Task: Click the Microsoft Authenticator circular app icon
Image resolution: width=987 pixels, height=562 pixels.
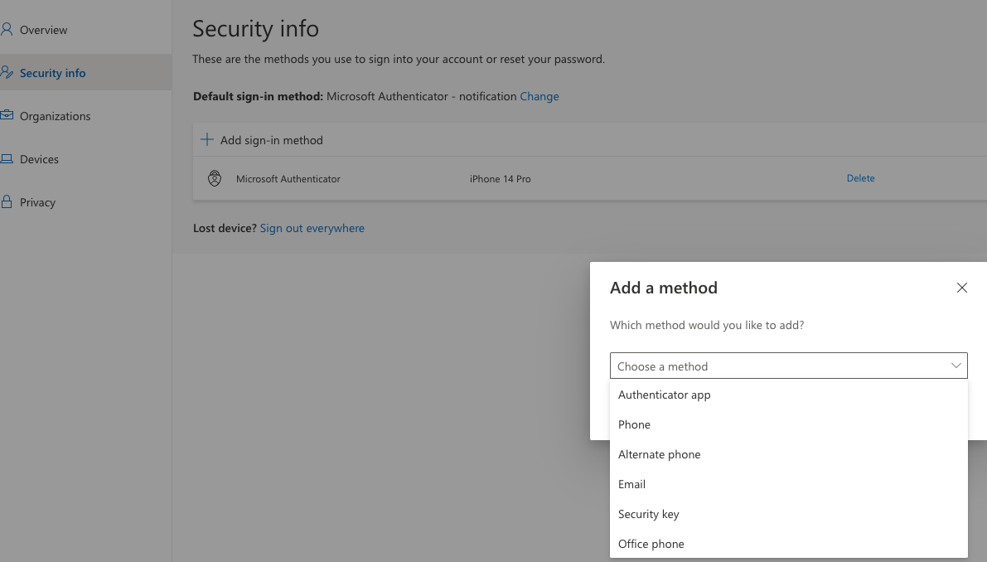Action: click(215, 178)
